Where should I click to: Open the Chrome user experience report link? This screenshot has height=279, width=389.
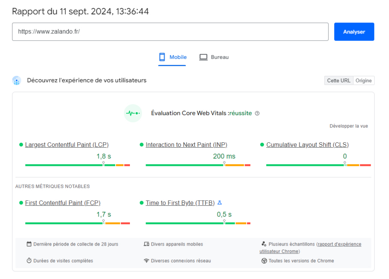tap(339, 244)
